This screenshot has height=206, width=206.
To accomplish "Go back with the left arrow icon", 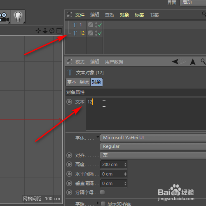I will click(175, 61).
